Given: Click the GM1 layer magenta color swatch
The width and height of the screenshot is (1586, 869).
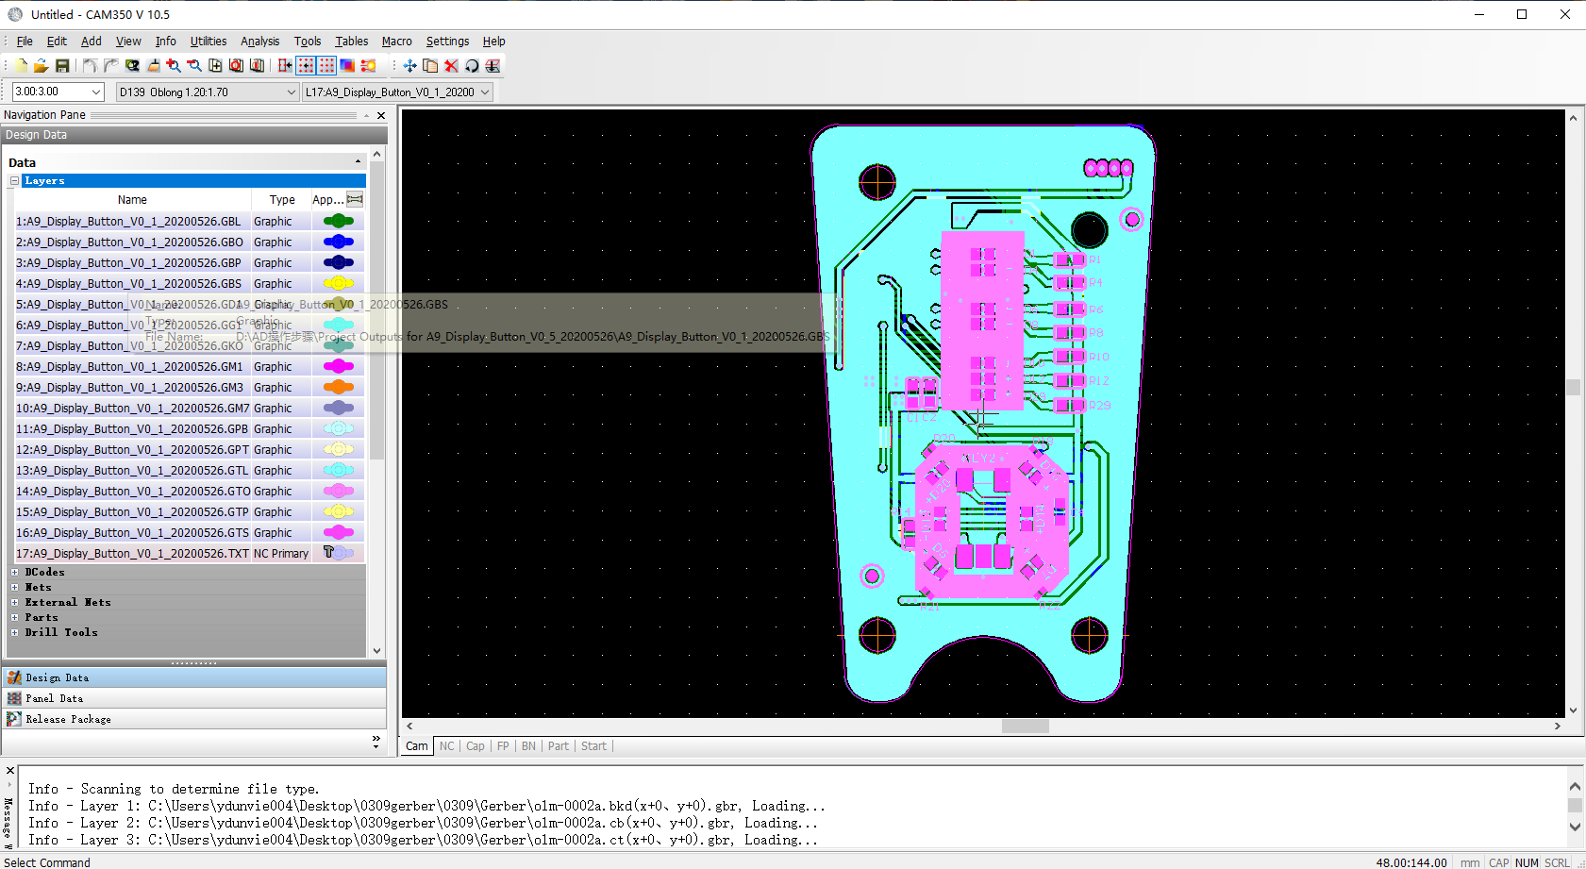Looking at the screenshot, I should [338, 366].
